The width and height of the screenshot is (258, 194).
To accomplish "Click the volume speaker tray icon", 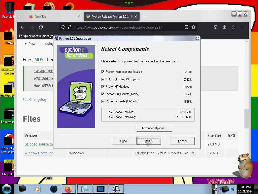I will point(233,189).
